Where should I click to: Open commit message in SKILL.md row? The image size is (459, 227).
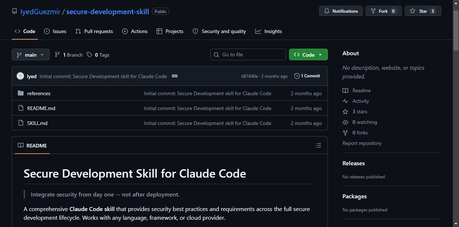pyautogui.click(x=208, y=123)
